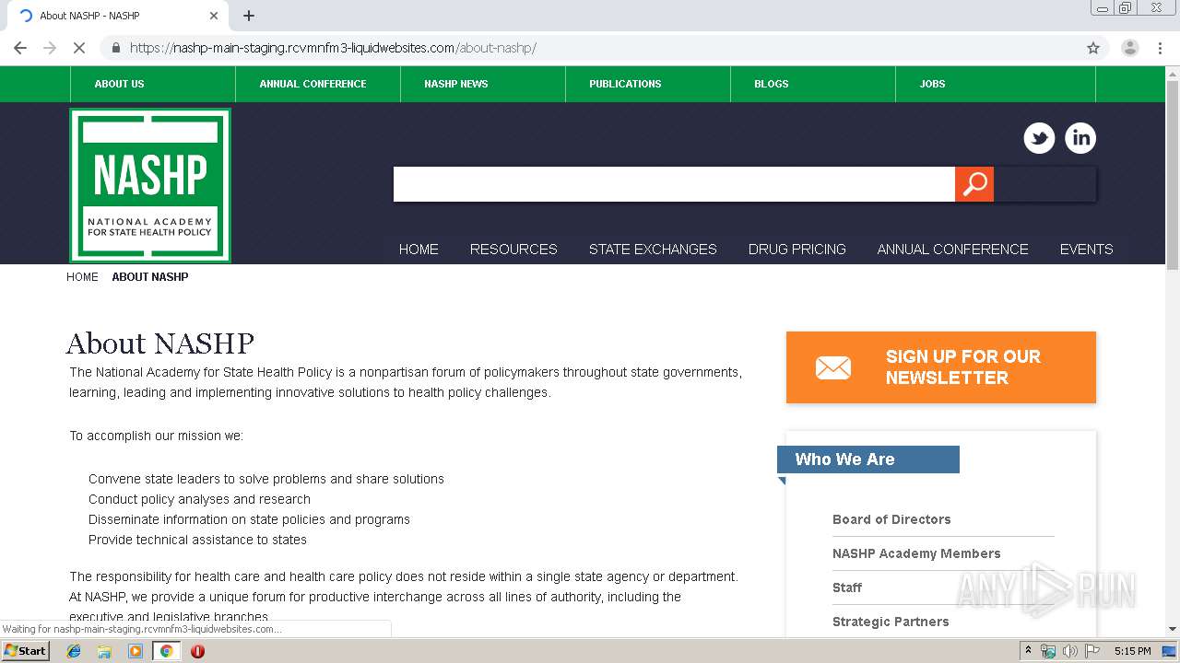Click scrollbar down arrow
Image resolution: width=1180 pixels, height=663 pixels.
(1173, 629)
